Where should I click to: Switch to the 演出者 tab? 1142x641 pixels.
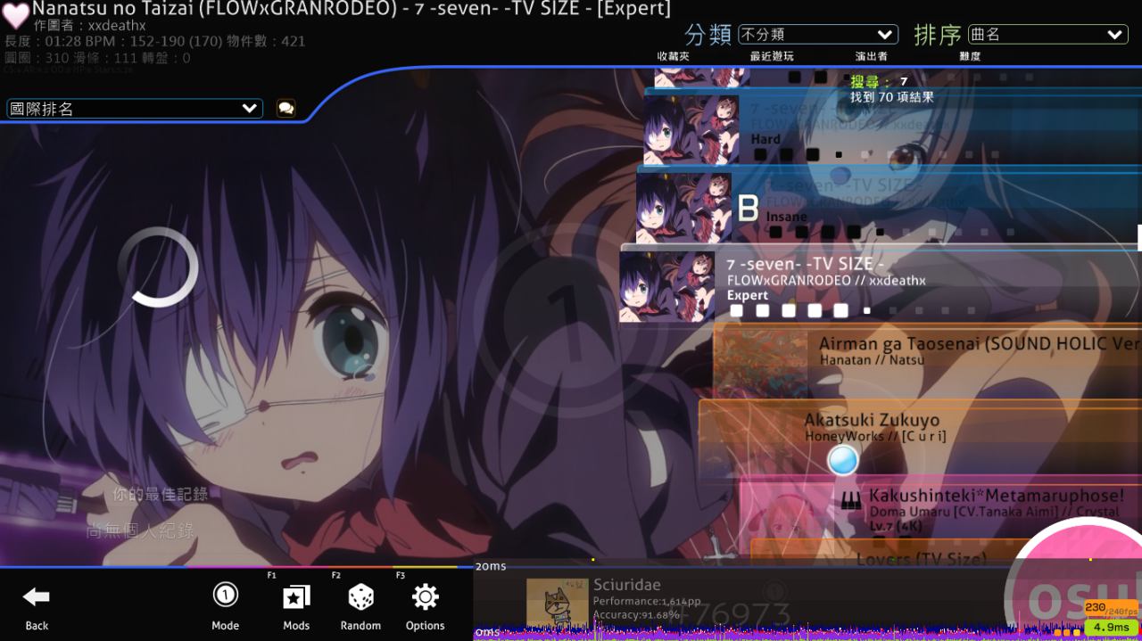coord(871,56)
